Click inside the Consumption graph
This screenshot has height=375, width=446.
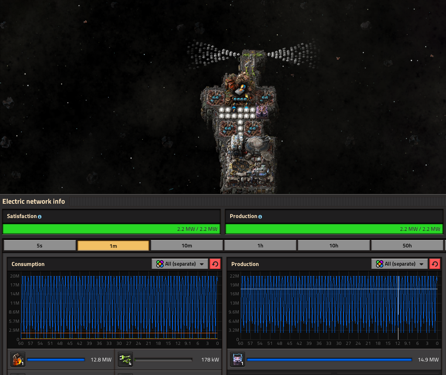coord(120,307)
